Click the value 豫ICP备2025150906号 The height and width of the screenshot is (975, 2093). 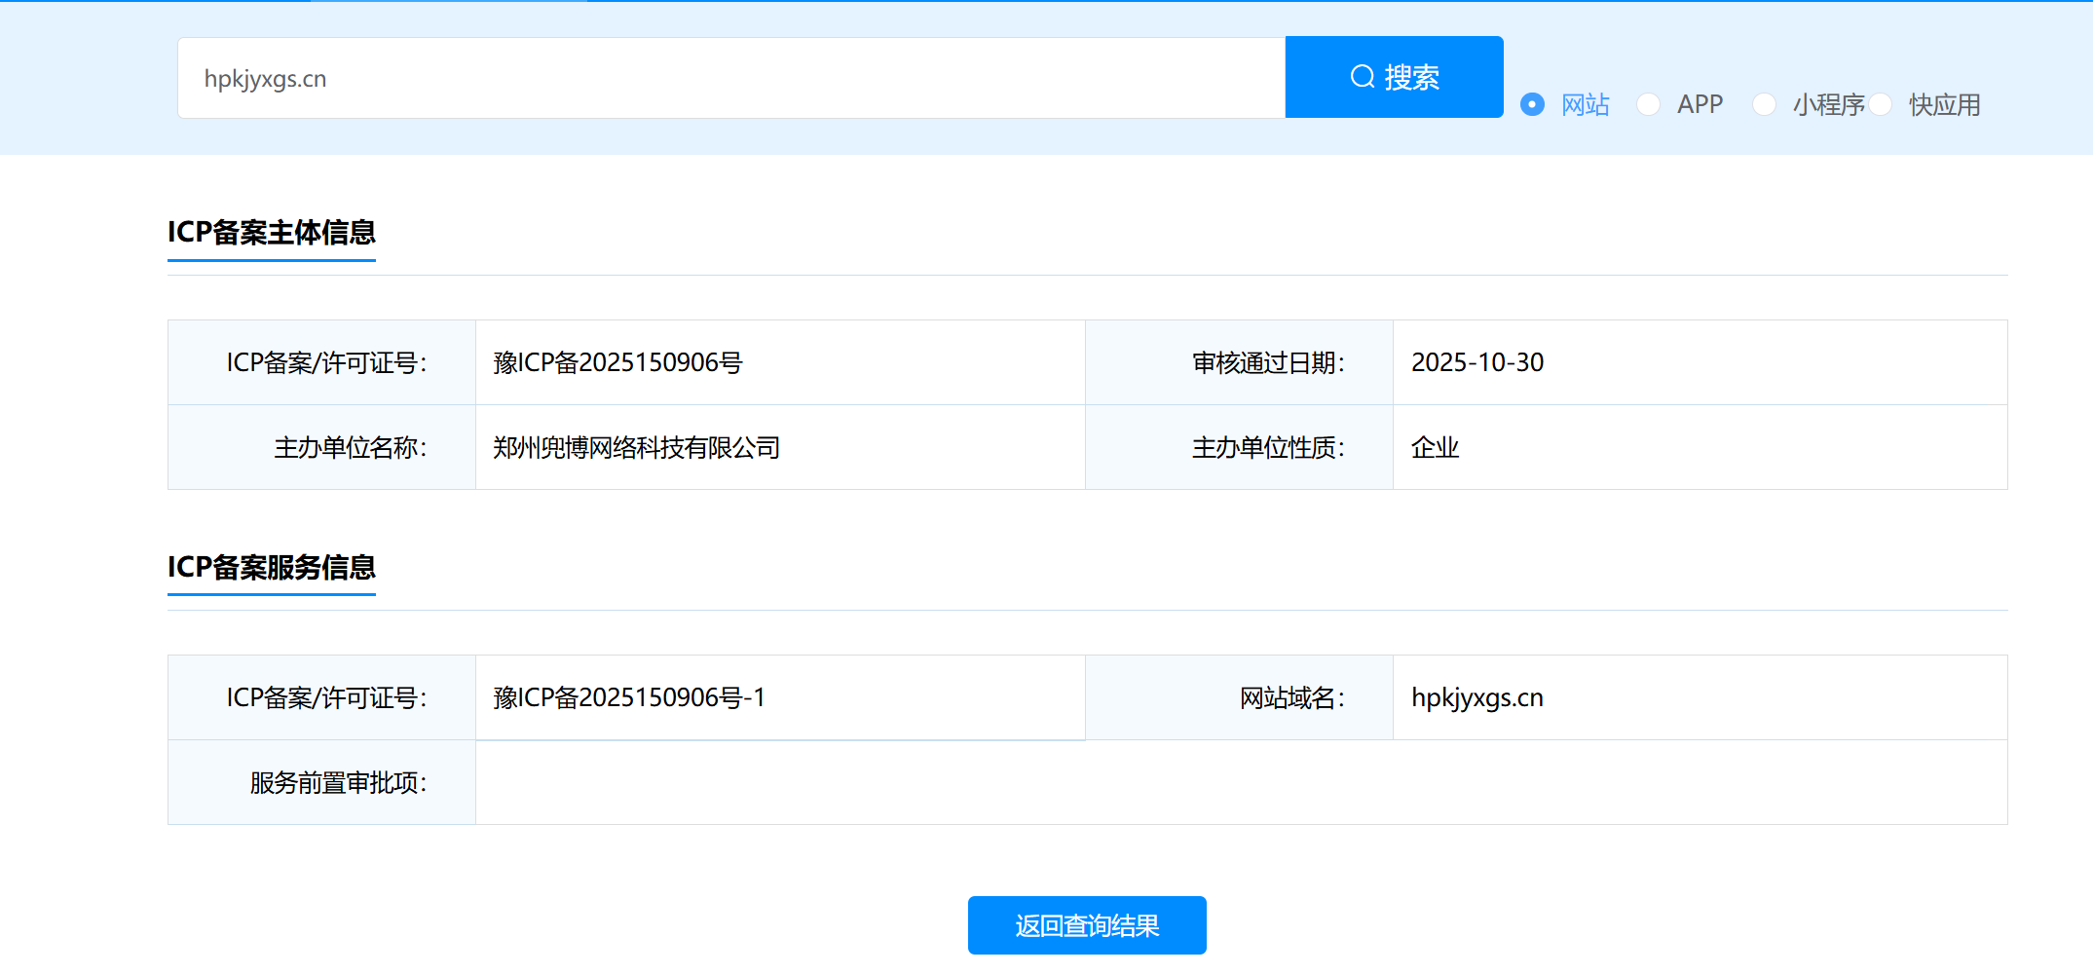click(x=618, y=362)
